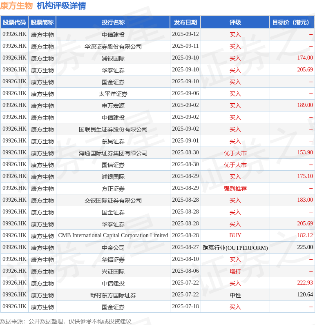Click 交银国际证券有限公司 bank name
This screenshot has width=315, height=325.
coord(113,200)
